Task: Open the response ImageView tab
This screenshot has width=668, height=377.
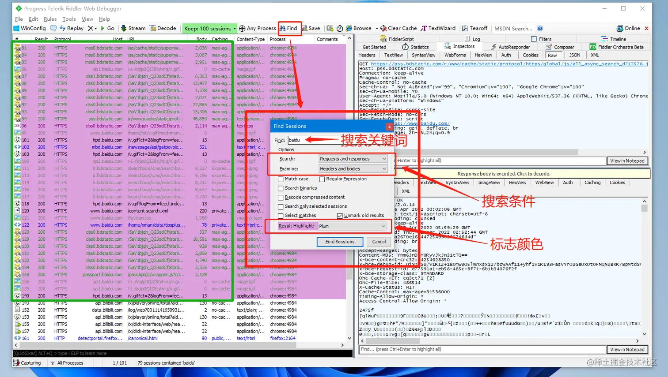Action: click(489, 183)
